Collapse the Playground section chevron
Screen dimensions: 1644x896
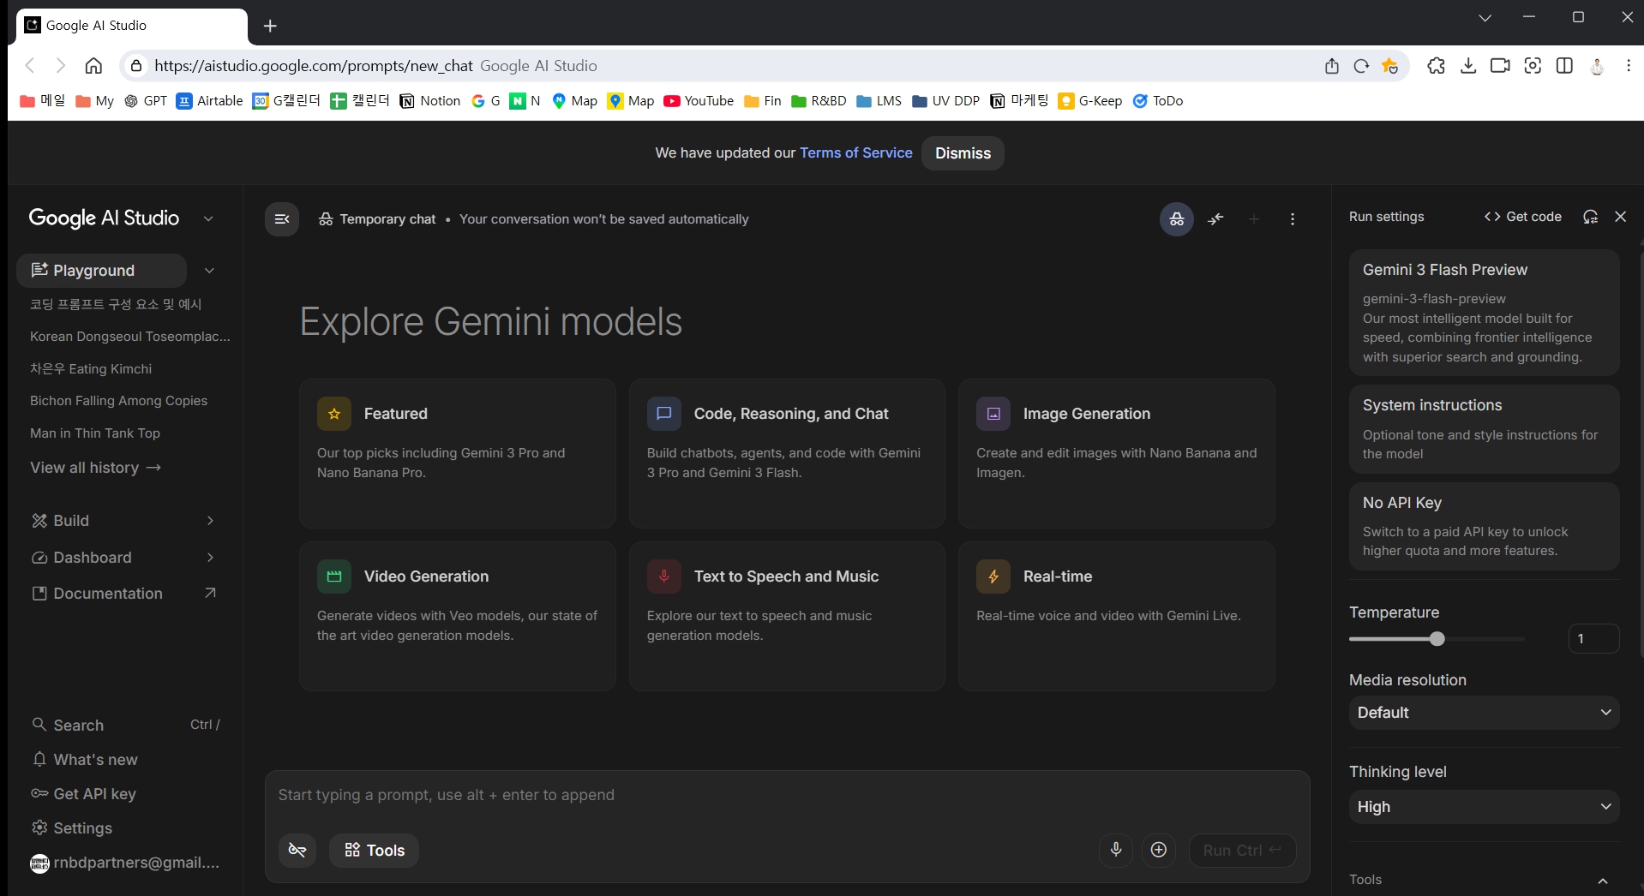pos(209,271)
